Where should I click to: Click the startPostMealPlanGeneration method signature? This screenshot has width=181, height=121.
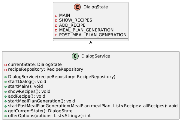tap(93, 106)
